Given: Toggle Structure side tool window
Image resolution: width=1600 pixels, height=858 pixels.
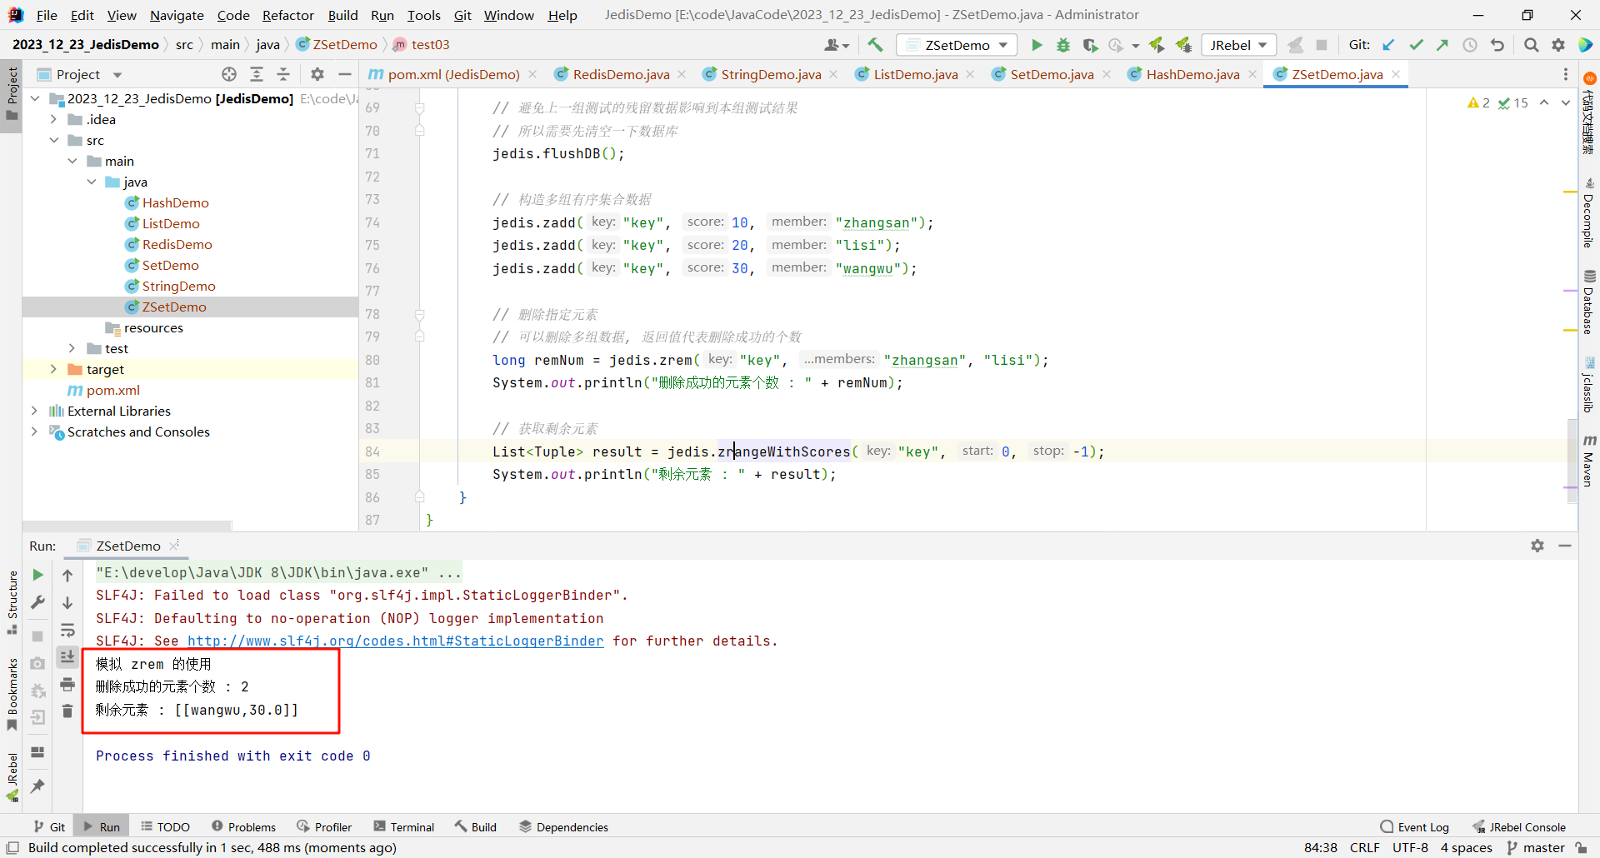Looking at the screenshot, I should (12, 601).
